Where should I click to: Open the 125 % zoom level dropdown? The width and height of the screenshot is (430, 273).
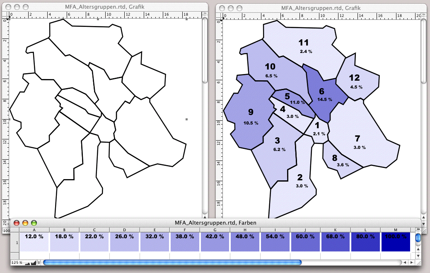(x=17, y=263)
